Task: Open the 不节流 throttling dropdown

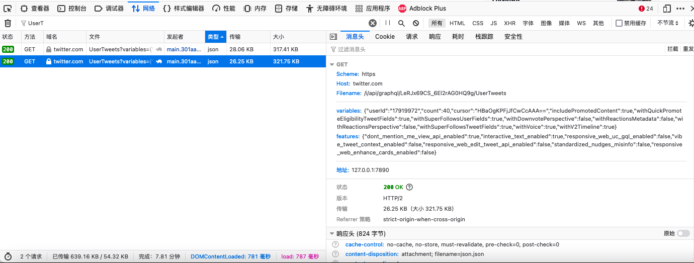Action: [x=667, y=23]
